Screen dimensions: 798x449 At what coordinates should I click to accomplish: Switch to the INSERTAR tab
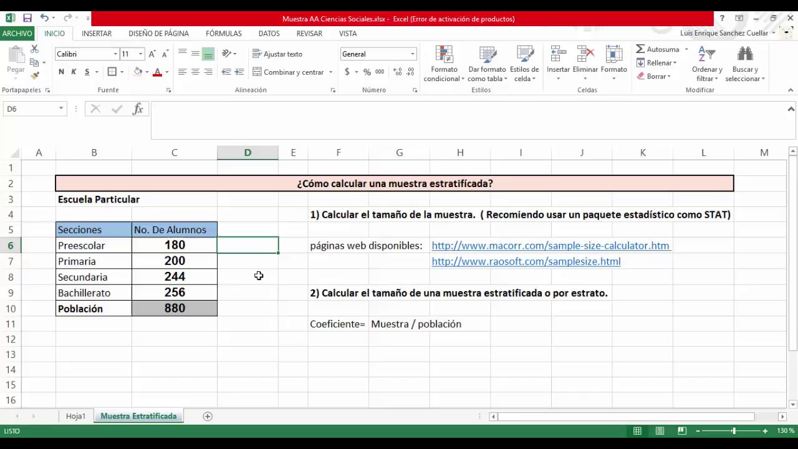[97, 34]
